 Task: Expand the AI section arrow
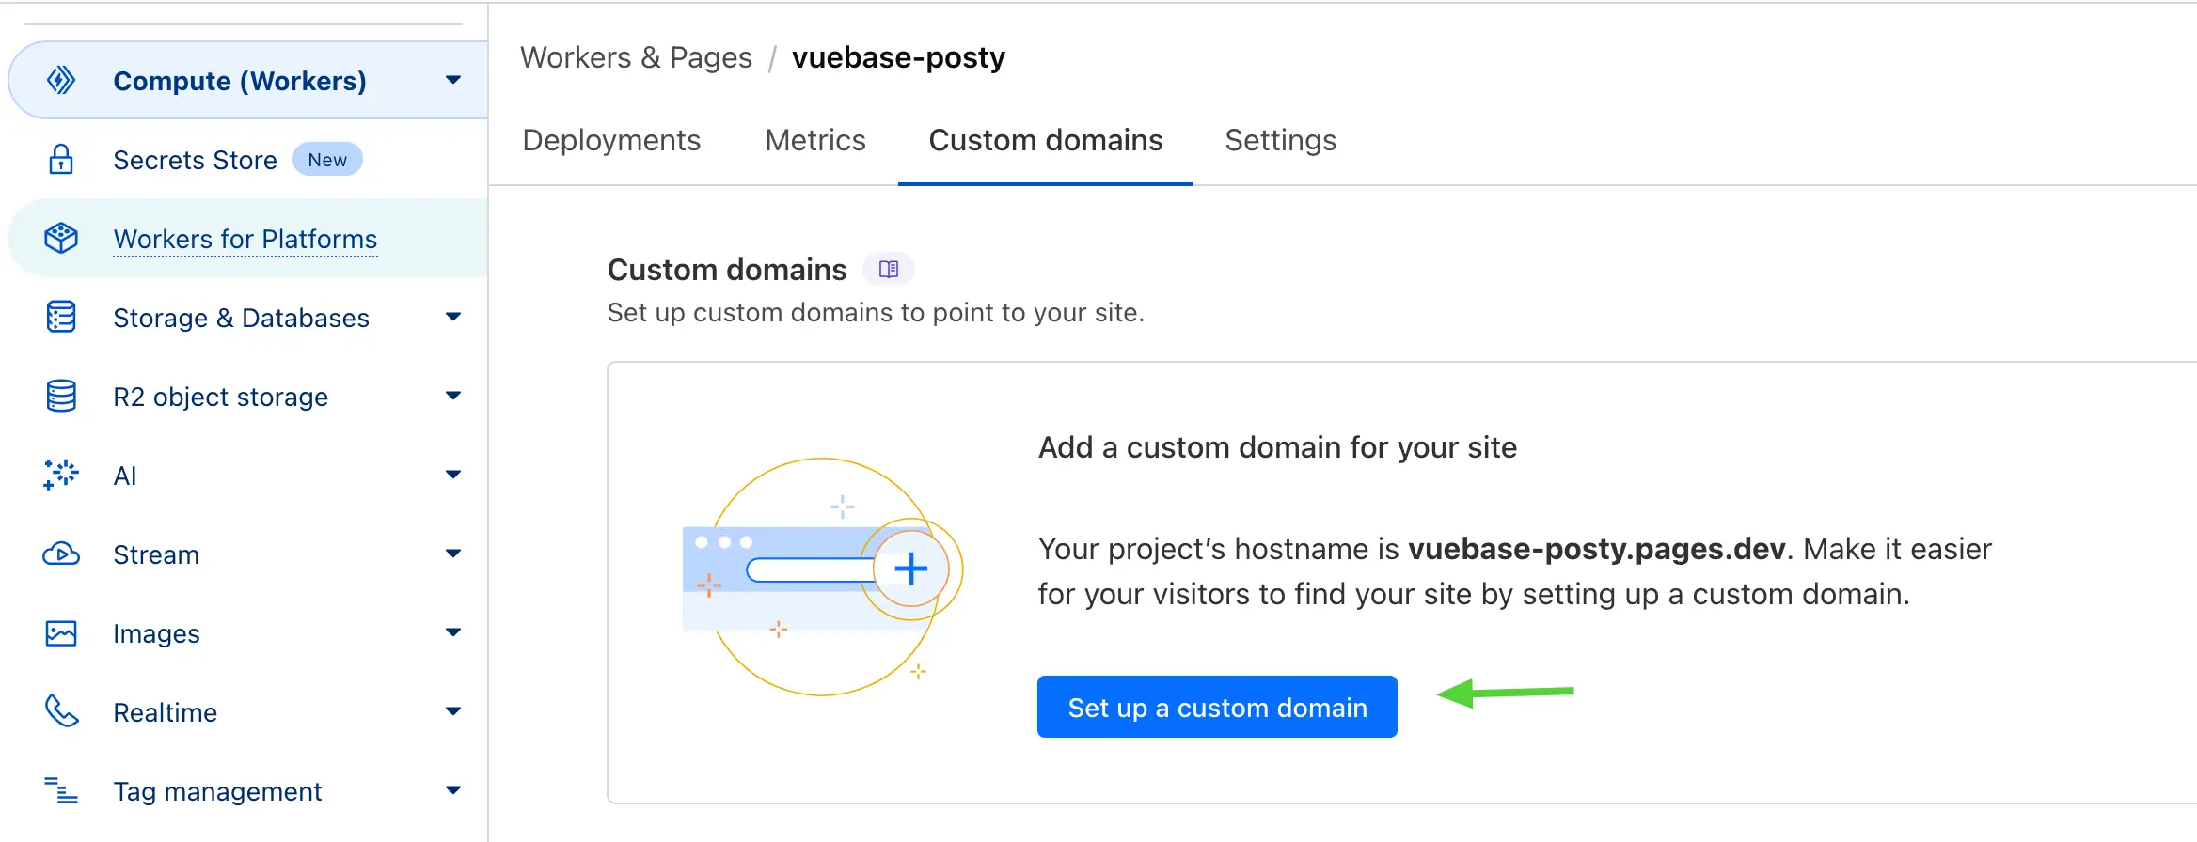coord(453,475)
